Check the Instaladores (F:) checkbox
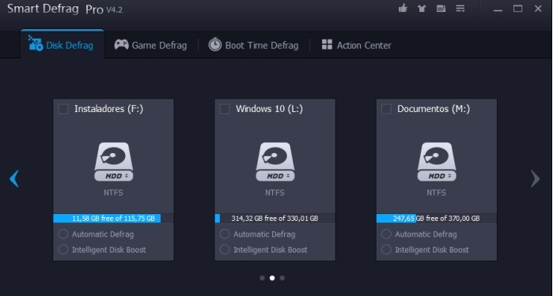Screen dimensions: 553x296 point(63,109)
